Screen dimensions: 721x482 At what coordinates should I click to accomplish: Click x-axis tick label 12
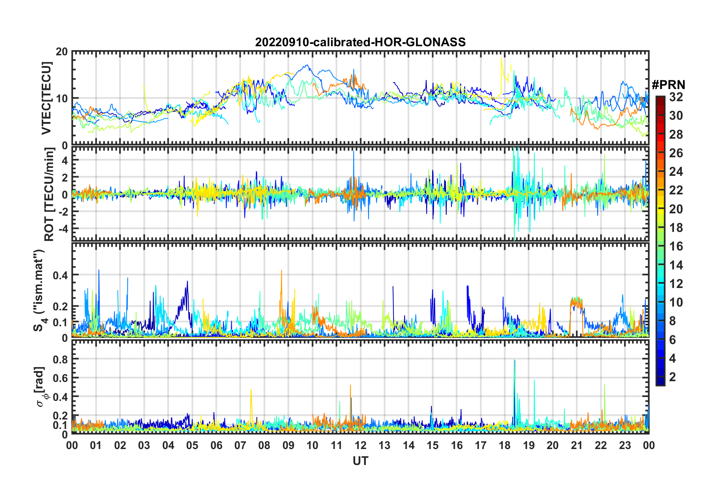360,445
